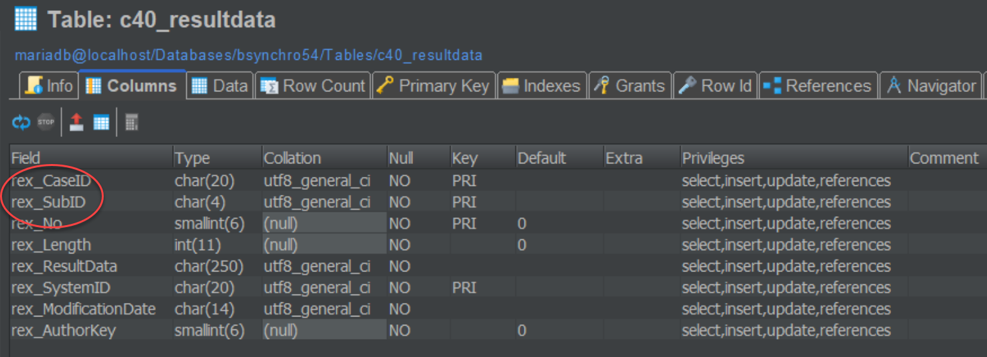Viewport: 987px width, 357px height.
Task: Select the rex_Length field cell
Action: (x=91, y=245)
